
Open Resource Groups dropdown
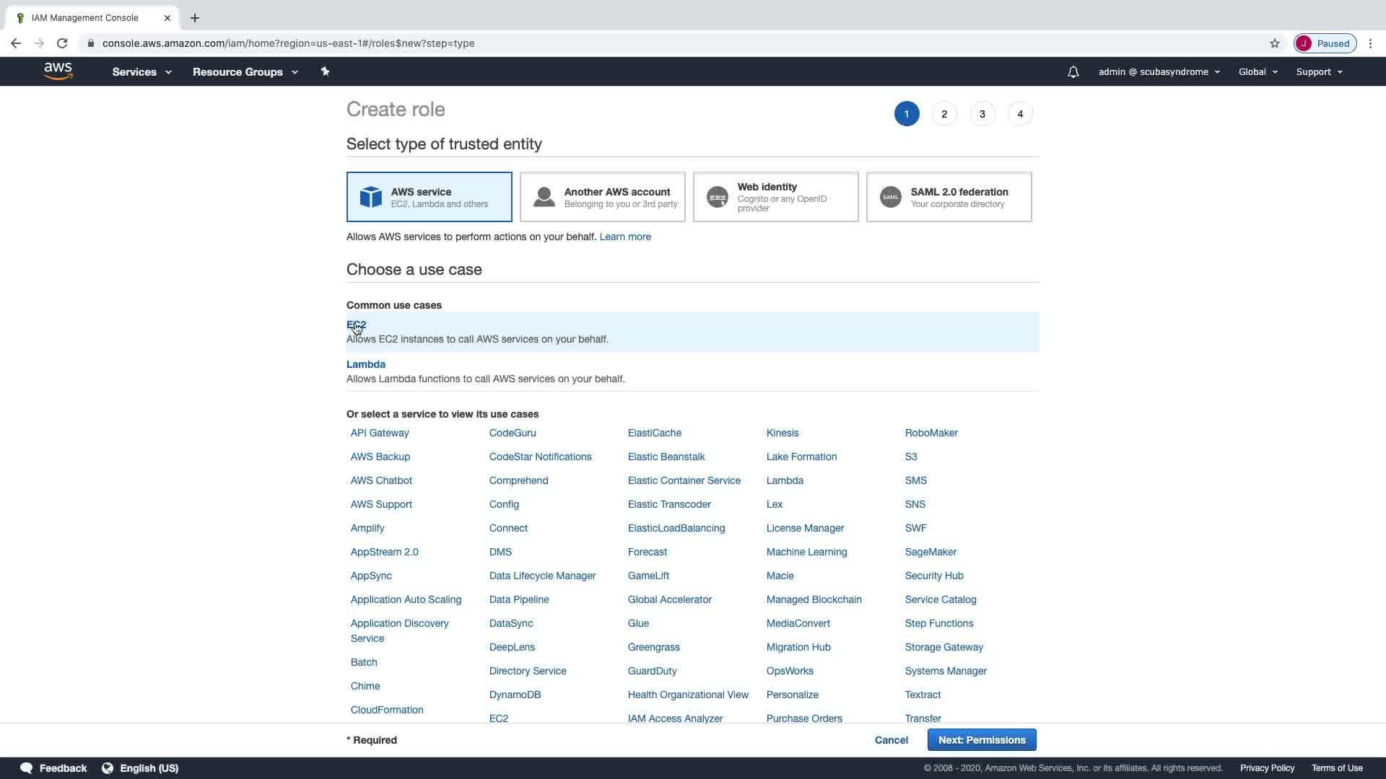245,72
